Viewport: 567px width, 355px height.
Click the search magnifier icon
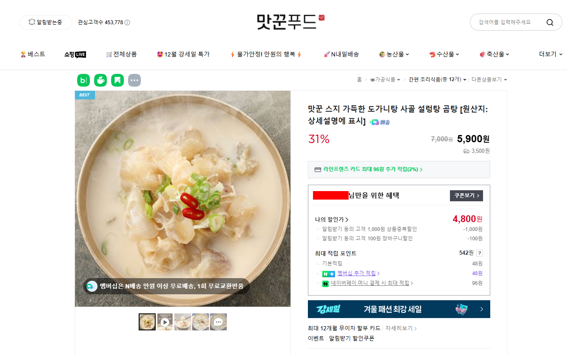click(550, 23)
